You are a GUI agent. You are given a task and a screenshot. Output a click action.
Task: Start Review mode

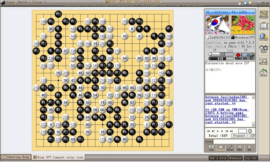point(230,148)
